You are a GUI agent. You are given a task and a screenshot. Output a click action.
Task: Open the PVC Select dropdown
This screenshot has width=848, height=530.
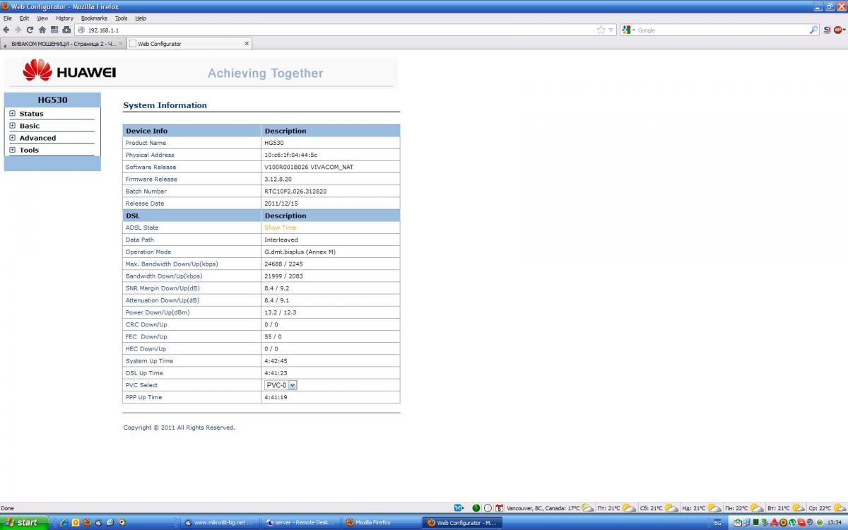(x=293, y=385)
